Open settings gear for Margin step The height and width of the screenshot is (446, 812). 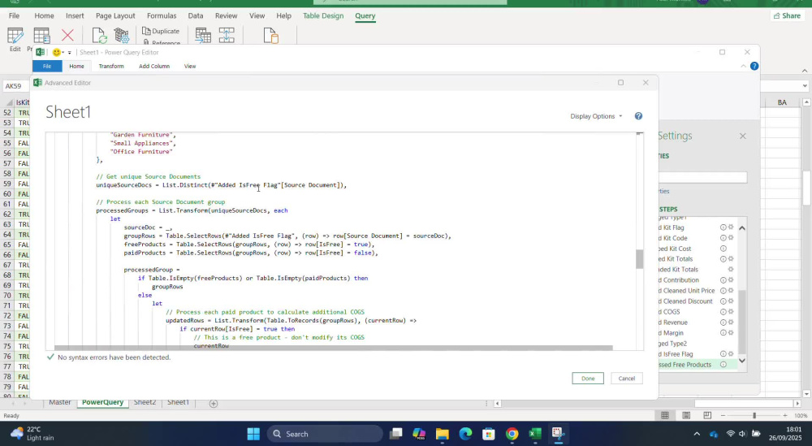(x=731, y=332)
